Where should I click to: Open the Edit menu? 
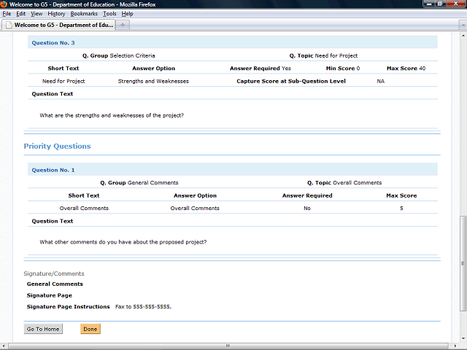coord(21,14)
